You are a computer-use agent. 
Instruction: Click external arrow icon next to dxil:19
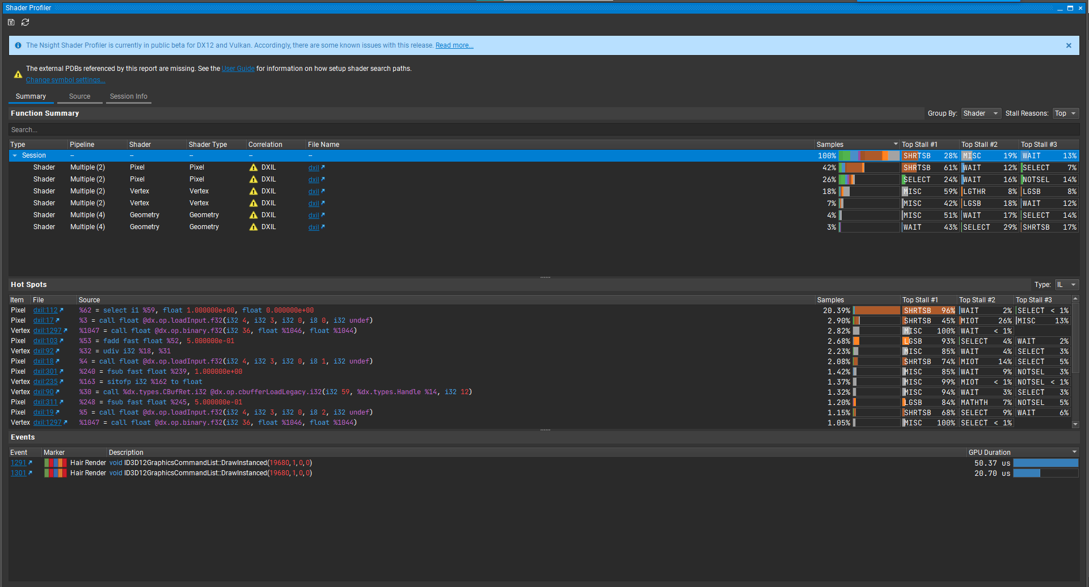pos(57,412)
